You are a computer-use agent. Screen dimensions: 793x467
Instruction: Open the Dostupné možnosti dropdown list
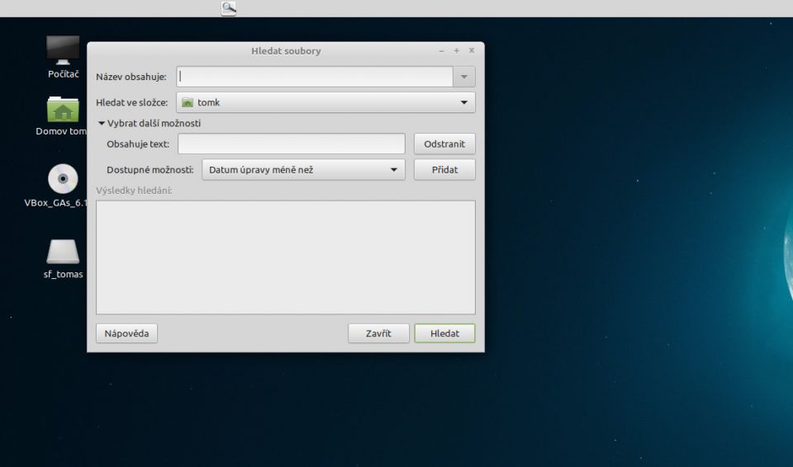click(303, 170)
